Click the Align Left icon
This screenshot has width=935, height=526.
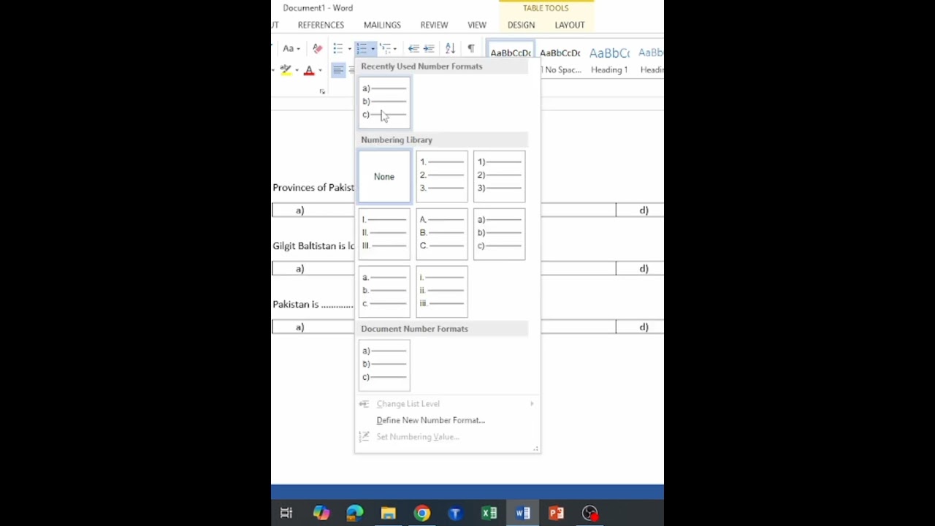[337, 70]
